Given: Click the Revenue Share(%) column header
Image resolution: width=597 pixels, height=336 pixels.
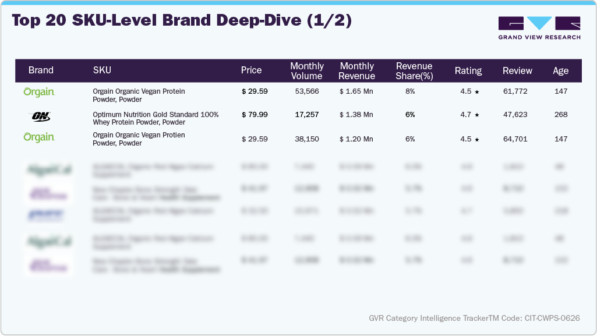Looking at the screenshot, I should click(x=414, y=71).
